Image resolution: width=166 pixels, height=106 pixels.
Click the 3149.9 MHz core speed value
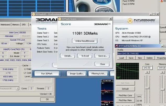[x=8, y=69]
